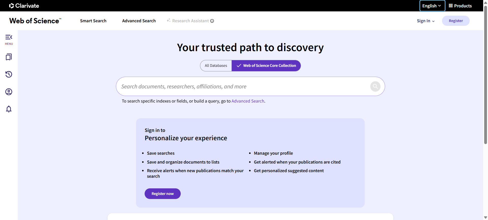Open the Marked List bookmark icon
488x220 pixels.
[x=9, y=57]
